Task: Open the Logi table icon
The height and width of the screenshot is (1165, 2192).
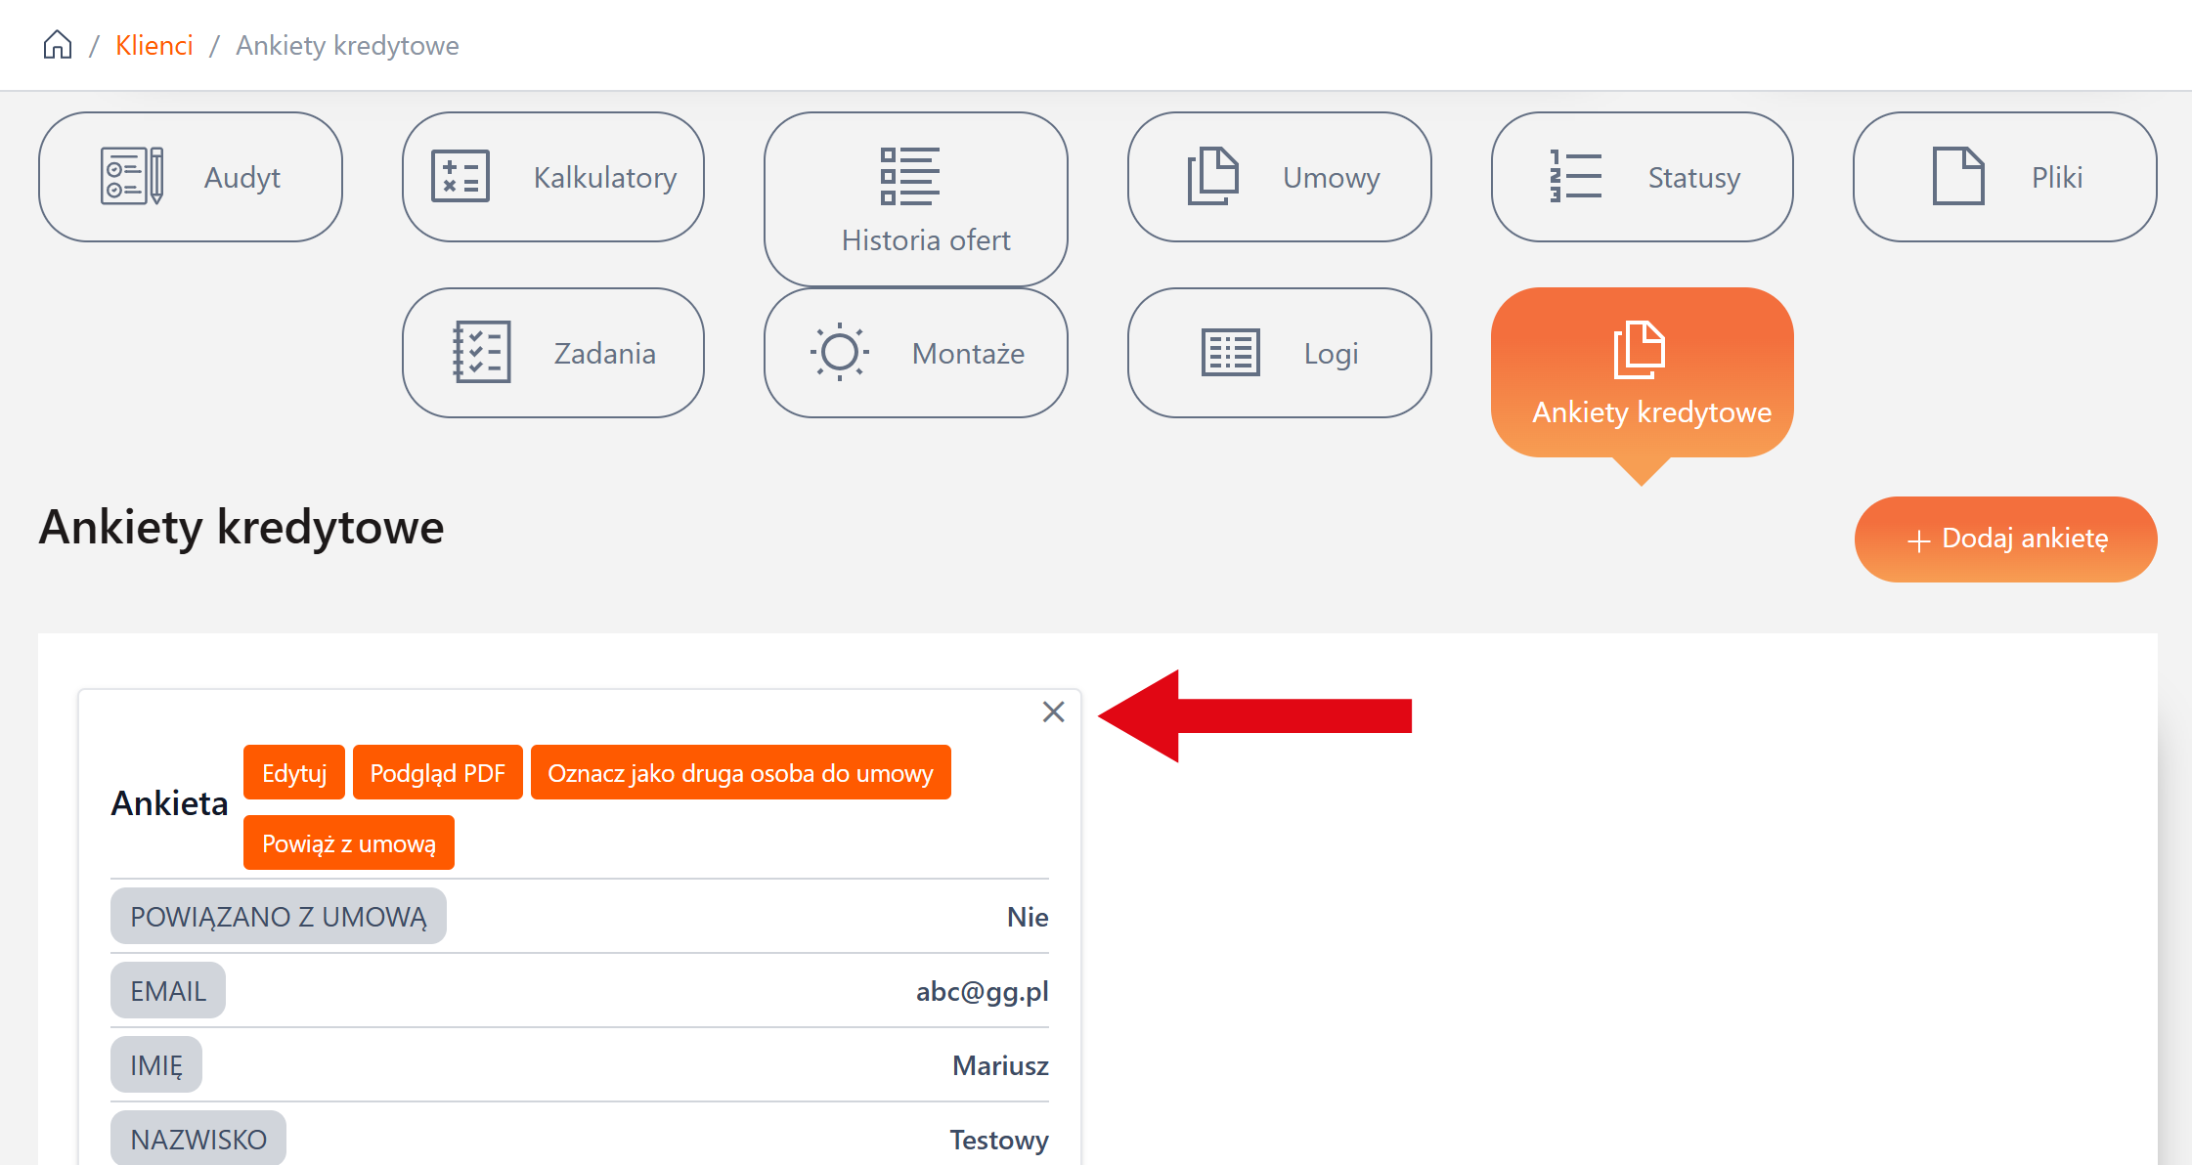Action: point(1230,352)
